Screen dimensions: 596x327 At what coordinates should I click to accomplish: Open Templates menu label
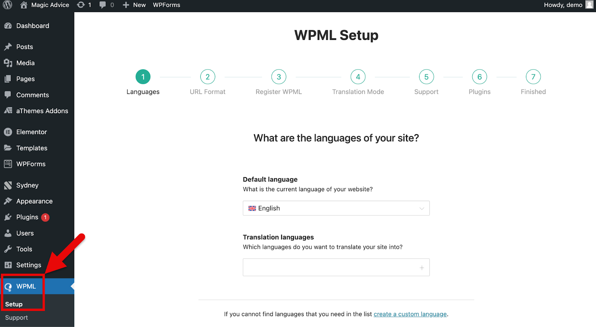(32, 148)
